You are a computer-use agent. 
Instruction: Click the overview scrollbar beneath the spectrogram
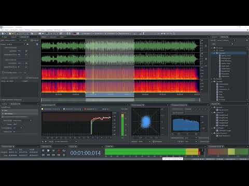click(x=120, y=100)
